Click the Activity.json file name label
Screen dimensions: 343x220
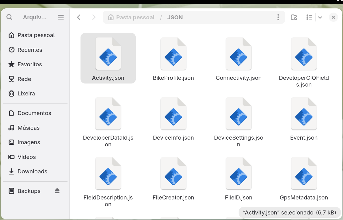click(108, 78)
